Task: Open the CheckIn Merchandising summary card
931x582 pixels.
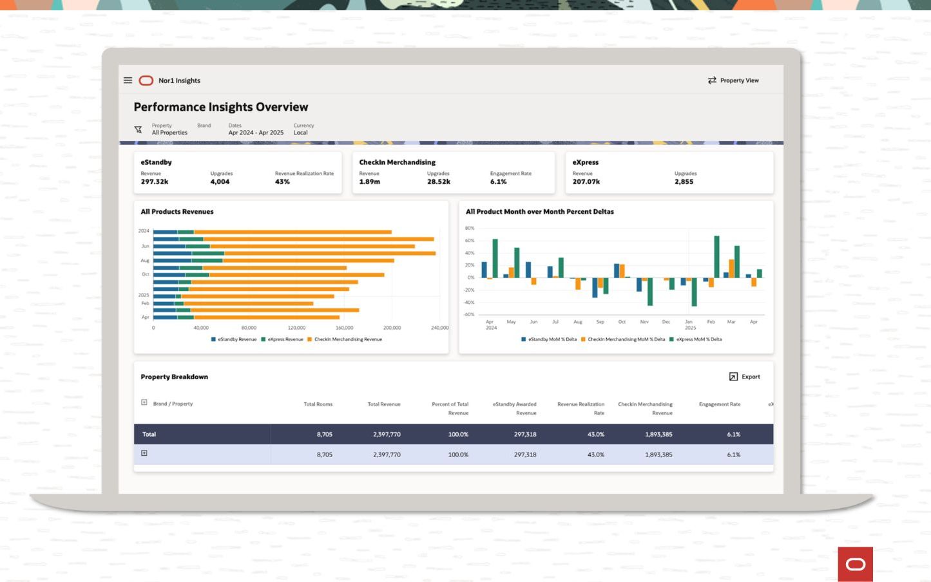Action: [454, 173]
